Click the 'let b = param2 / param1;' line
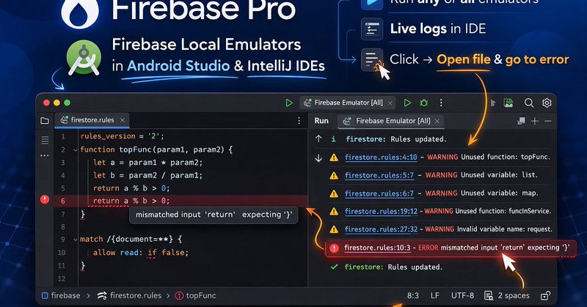The height and width of the screenshot is (307, 587). click(148, 175)
